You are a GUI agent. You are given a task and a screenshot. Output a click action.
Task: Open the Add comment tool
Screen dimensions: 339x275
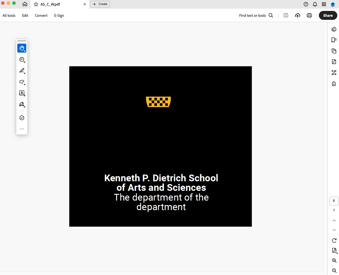click(x=22, y=59)
